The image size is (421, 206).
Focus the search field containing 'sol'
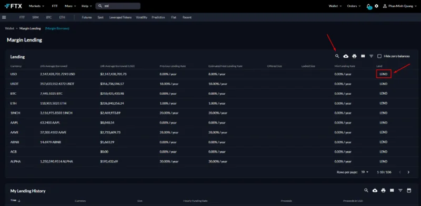[118, 6]
